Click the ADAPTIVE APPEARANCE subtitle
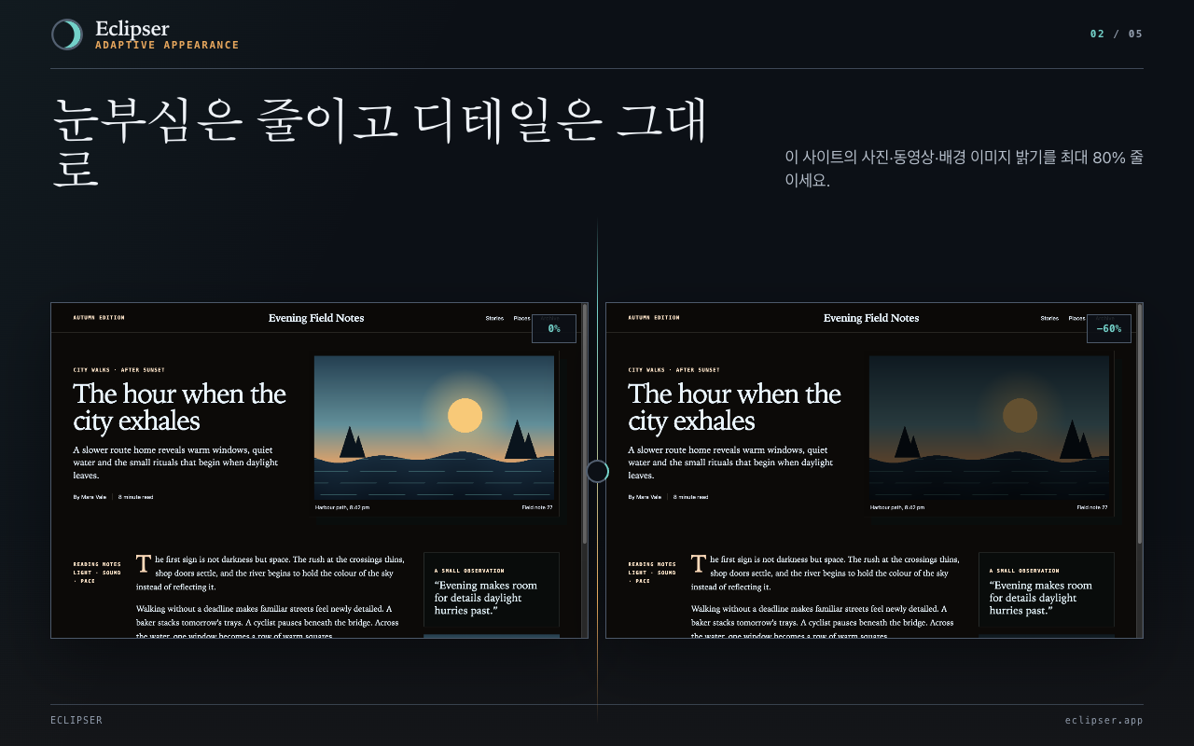The height and width of the screenshot is (746, 1194). [x=167, y=45]
